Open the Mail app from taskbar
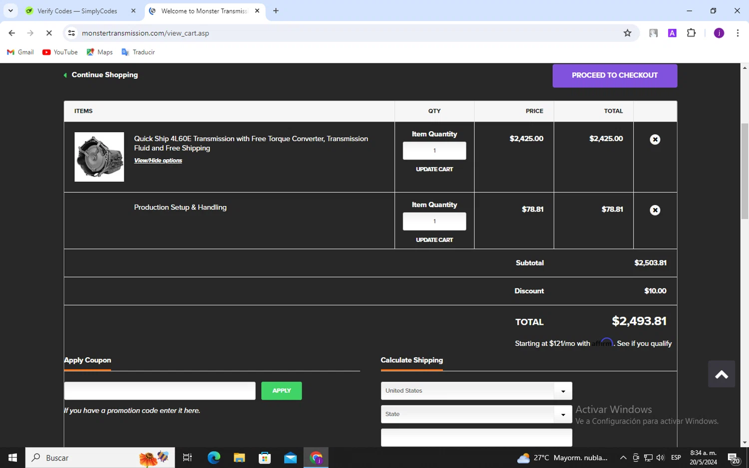The image size is (749, 468). 290,458
